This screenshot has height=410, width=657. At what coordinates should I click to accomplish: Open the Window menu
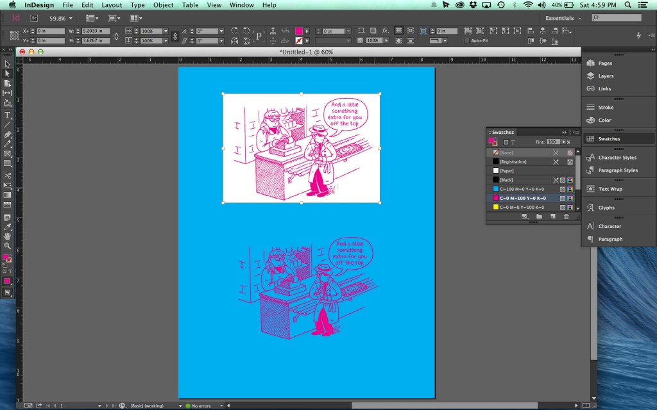(242, 4)
